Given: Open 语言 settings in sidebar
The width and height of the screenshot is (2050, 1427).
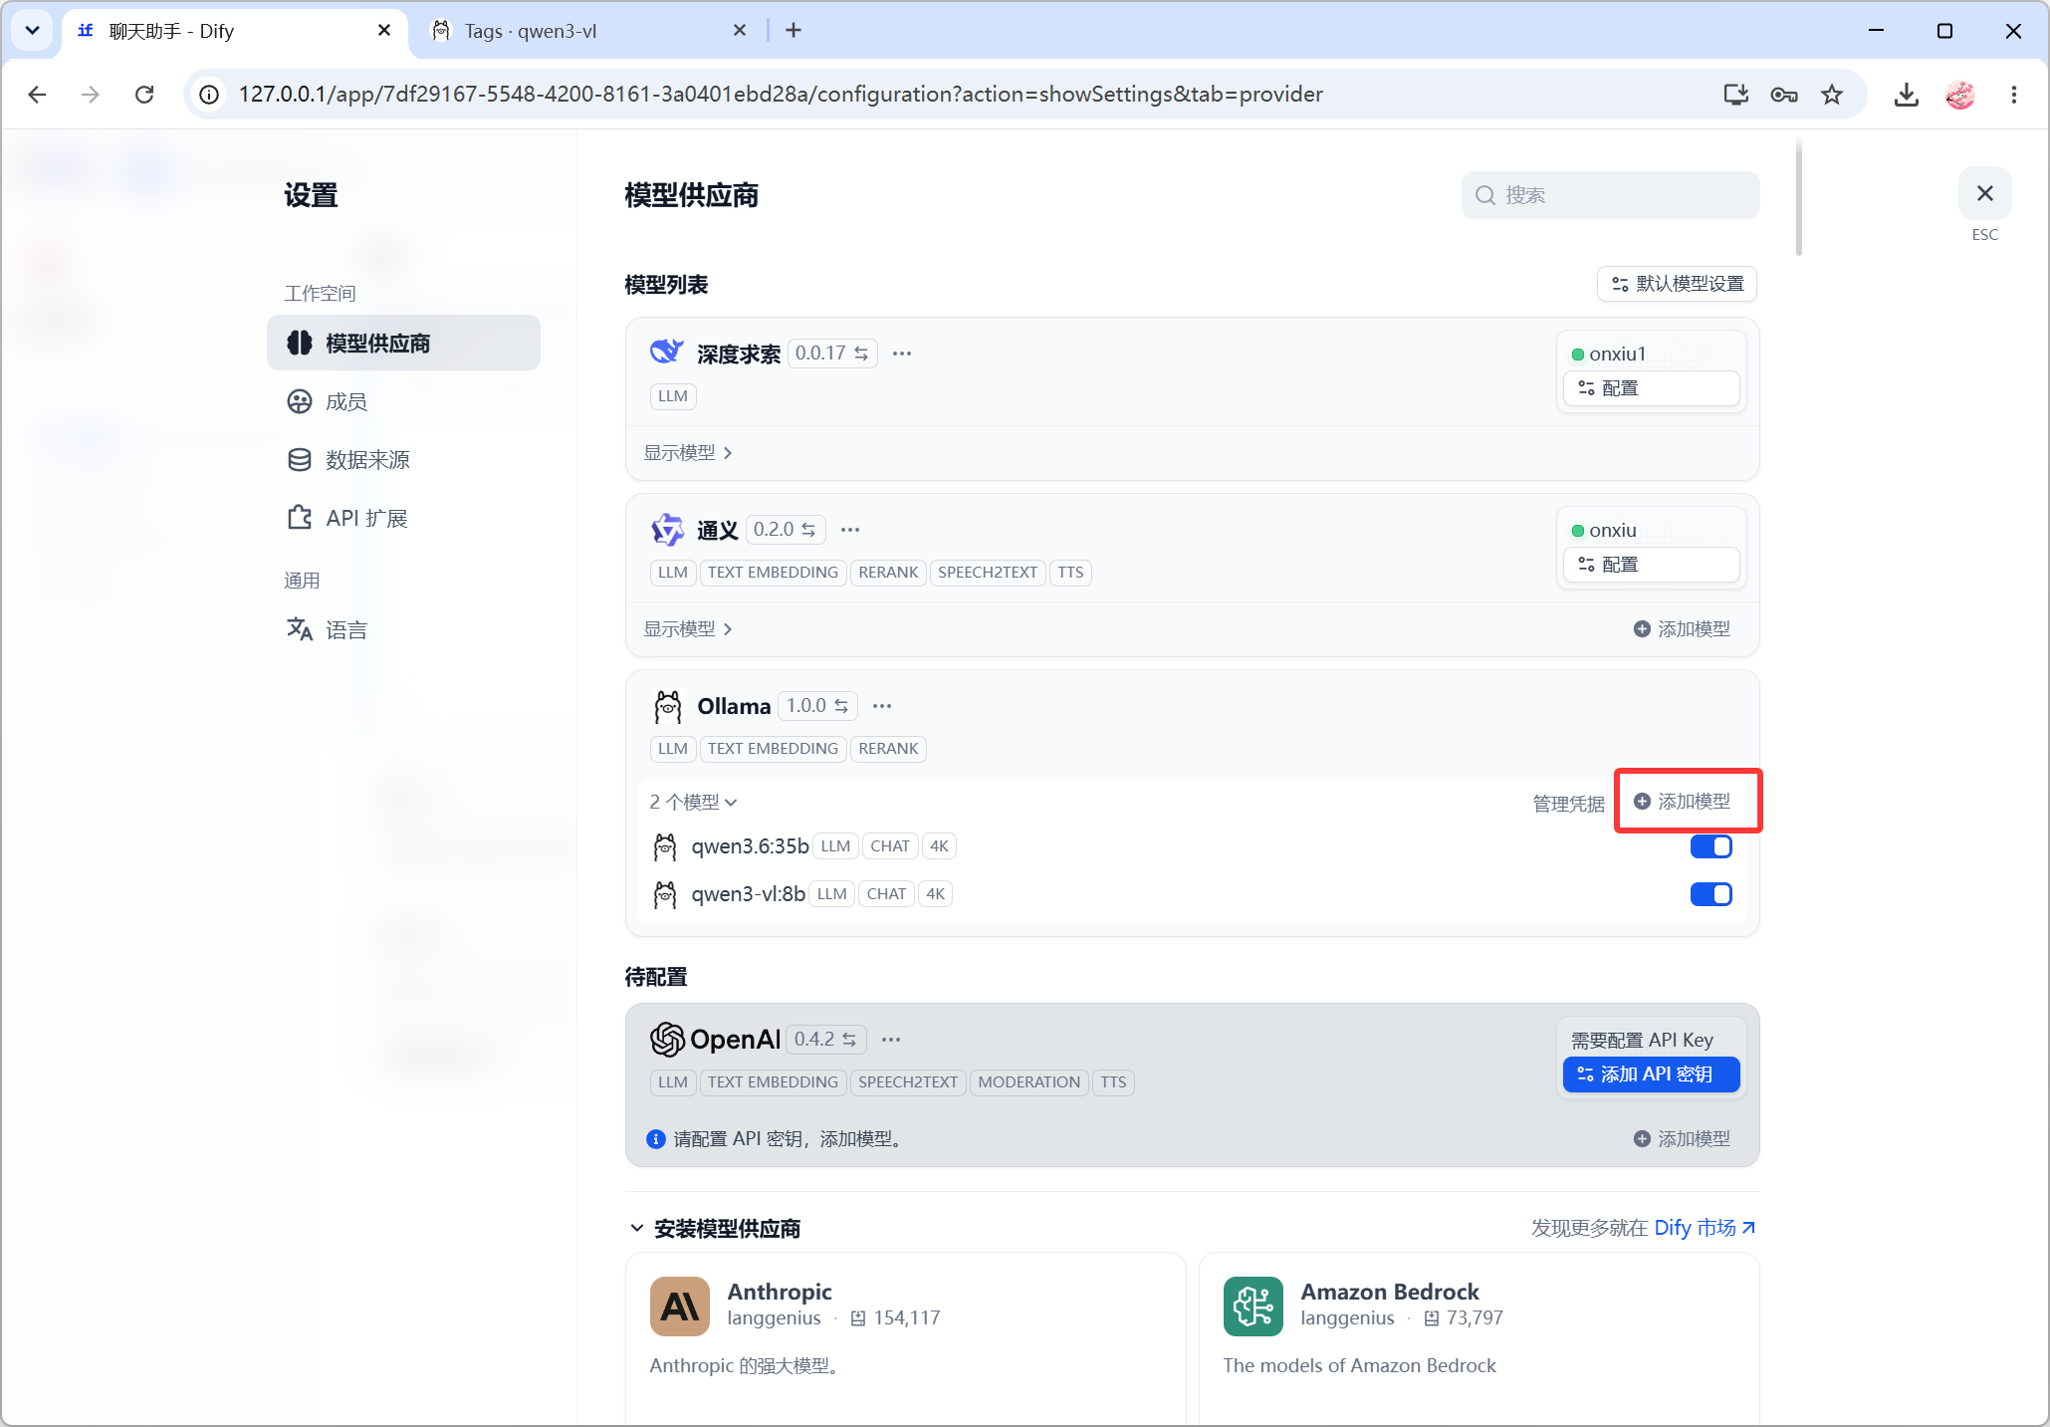Looking at the screenshot, I should click(x=403, y=630).
